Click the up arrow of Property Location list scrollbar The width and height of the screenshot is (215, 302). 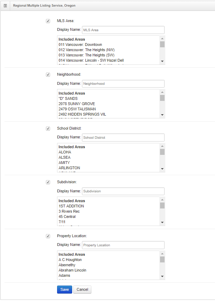click(162, 254)
